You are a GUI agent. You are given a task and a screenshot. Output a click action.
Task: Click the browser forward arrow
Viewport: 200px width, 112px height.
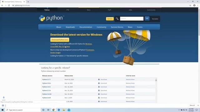[6, 6]
